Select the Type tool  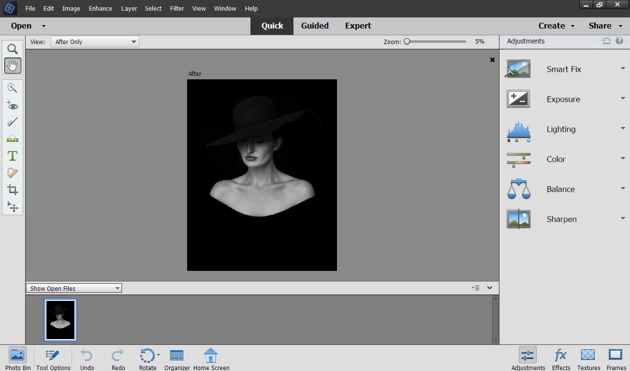click(x=13, y=156)
